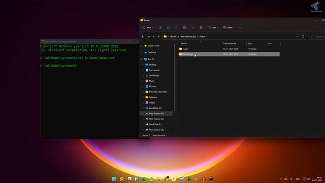Click the Share icon in Explorer toolbar

pyautogui.click(x=193, y=27)
